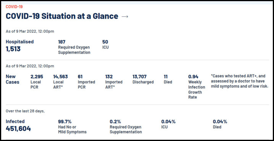Image resolution: width=274 pixels, height=141 pixels.
Task: Click the 0.04% ICU percentage
Action: point(168,124)
